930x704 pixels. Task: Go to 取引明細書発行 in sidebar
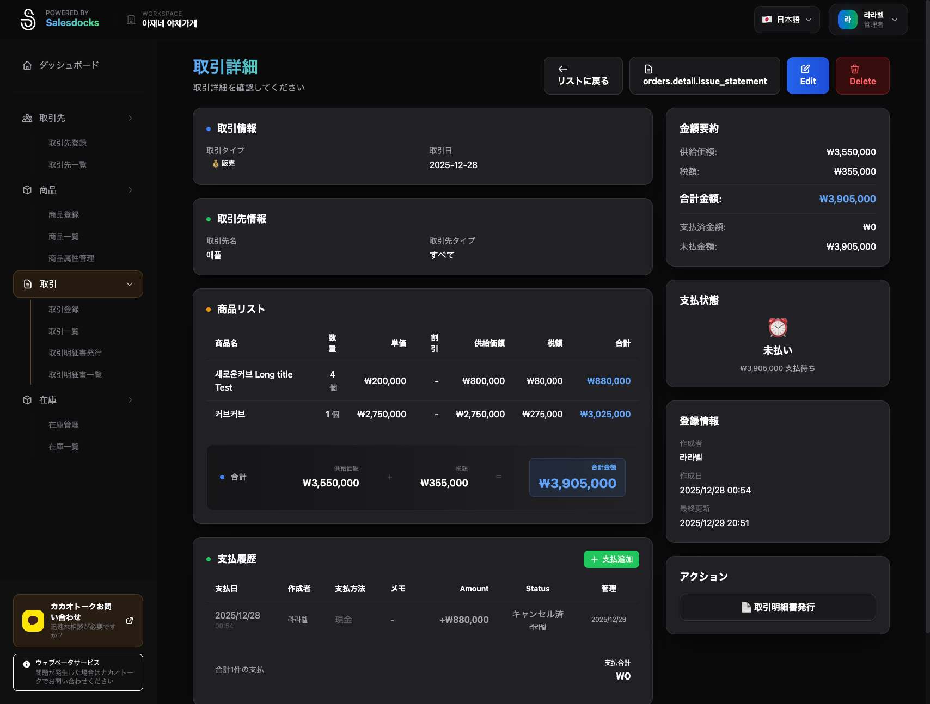[75, 353]
